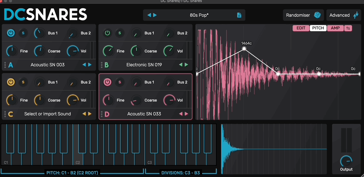The width and height of the screenshot is (364, 177).
Task: Click layer D drag handle dots
Action: [102, 114]
